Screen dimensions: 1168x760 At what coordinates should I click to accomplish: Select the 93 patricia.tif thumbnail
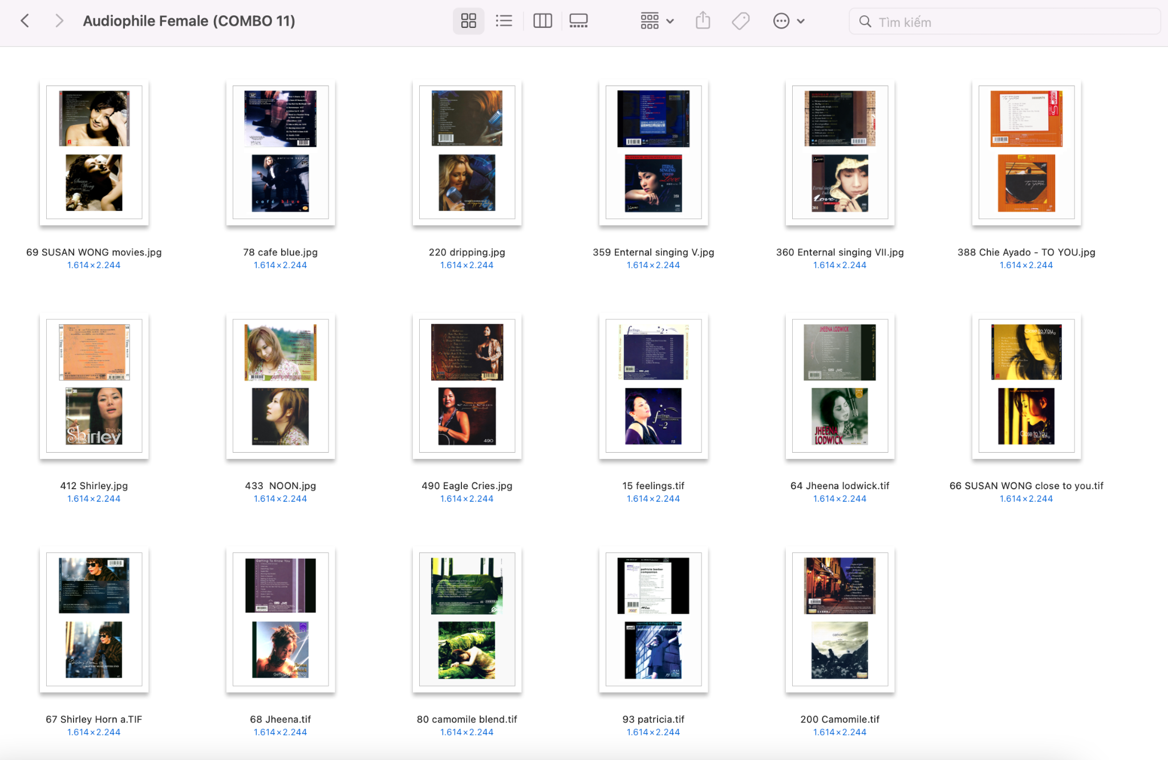point(654,620)
